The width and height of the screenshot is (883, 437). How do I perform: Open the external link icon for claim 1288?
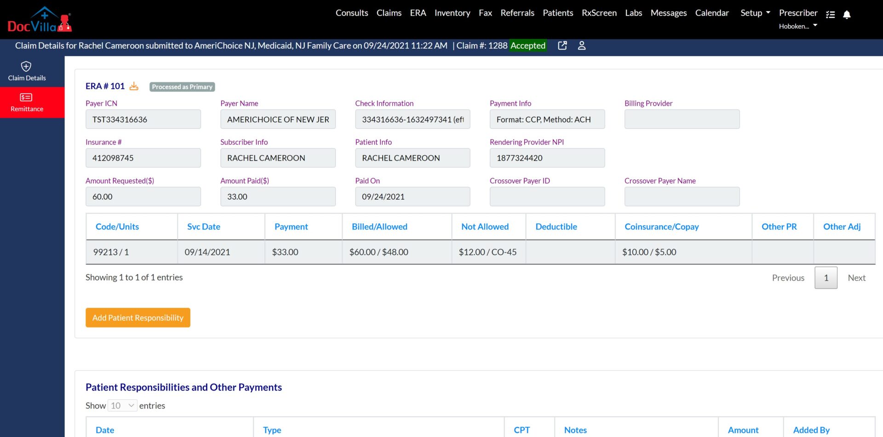[562, 46]
